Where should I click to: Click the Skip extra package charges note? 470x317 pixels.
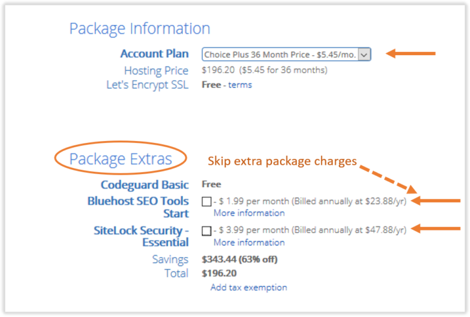[282, 162]
